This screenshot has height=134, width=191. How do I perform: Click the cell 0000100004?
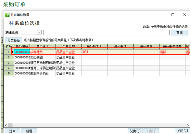[x=22, y=68]
